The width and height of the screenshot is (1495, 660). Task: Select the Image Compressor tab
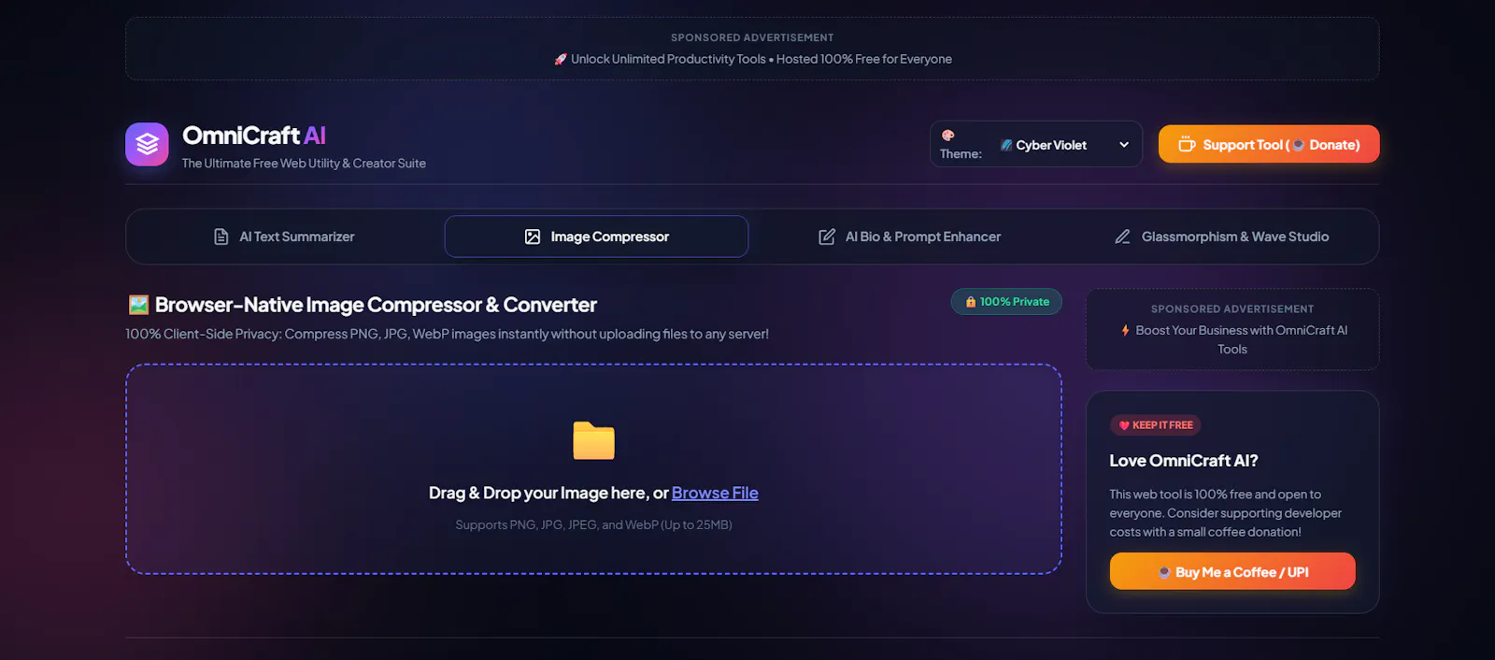[x=596, y=237]
